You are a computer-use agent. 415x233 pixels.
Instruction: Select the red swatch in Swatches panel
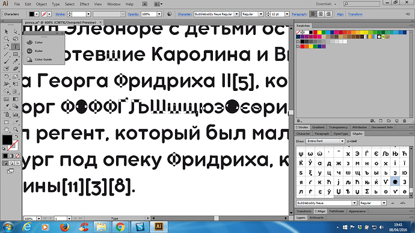coord(315,33)
